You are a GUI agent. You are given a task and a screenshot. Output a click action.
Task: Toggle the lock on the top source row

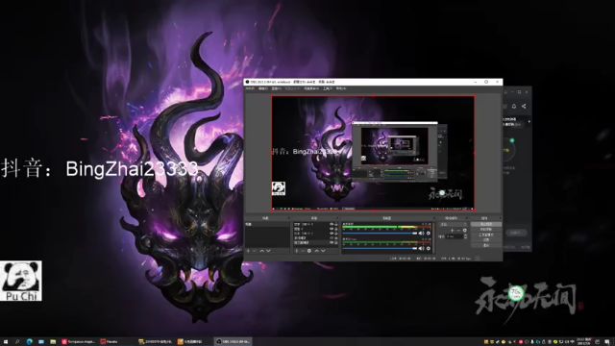[336, 224]
